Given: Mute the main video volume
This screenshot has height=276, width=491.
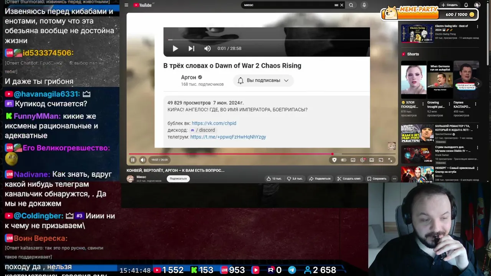Looking at the screenshot, I should 143,160.
